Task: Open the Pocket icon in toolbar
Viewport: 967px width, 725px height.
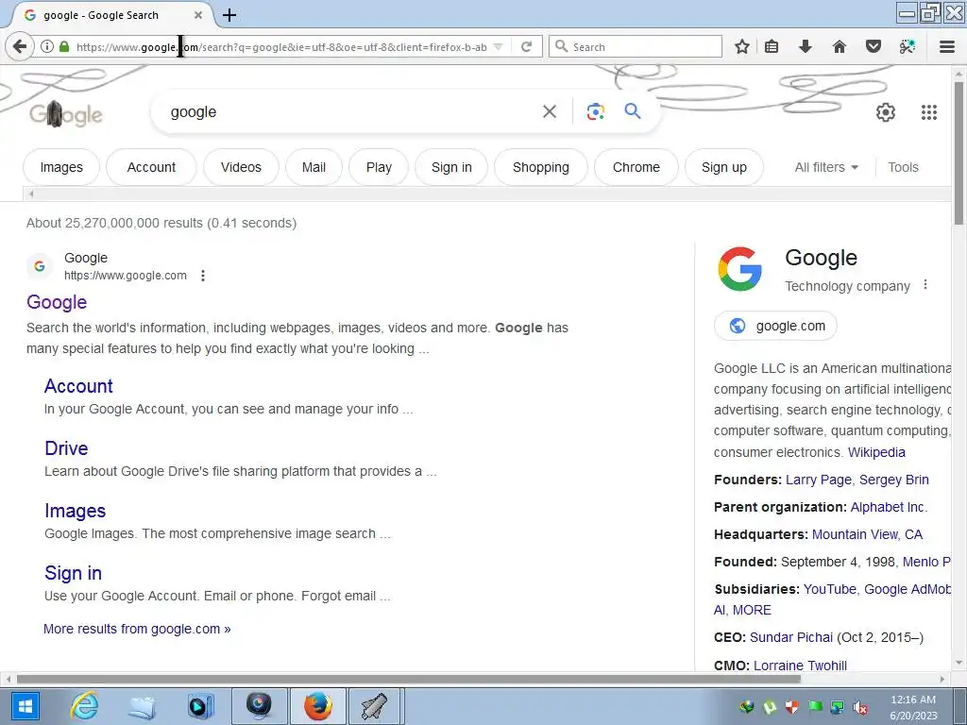Action: pyautogui.click(x=873, y=46)
